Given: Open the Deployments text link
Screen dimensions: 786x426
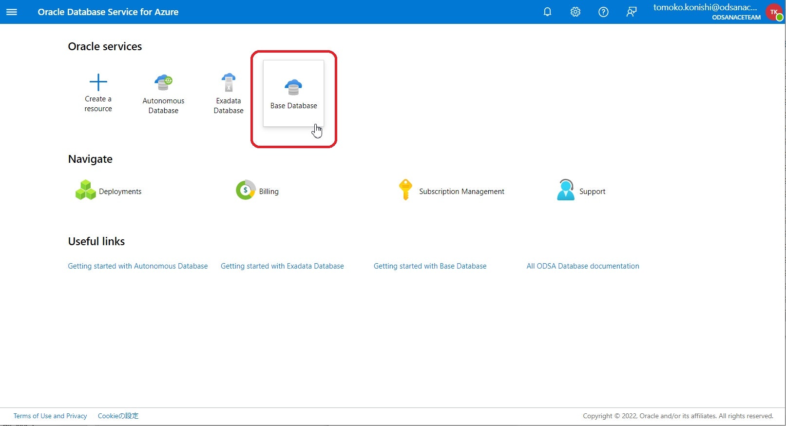Looking at the screenshot, I should click(120, 192).
